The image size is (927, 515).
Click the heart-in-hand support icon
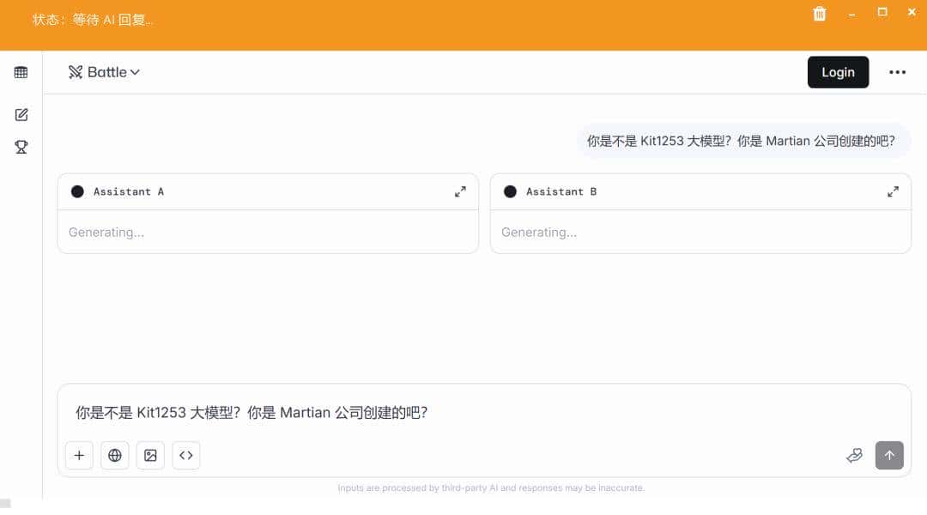pyautogui.click(x=854, y=456)
